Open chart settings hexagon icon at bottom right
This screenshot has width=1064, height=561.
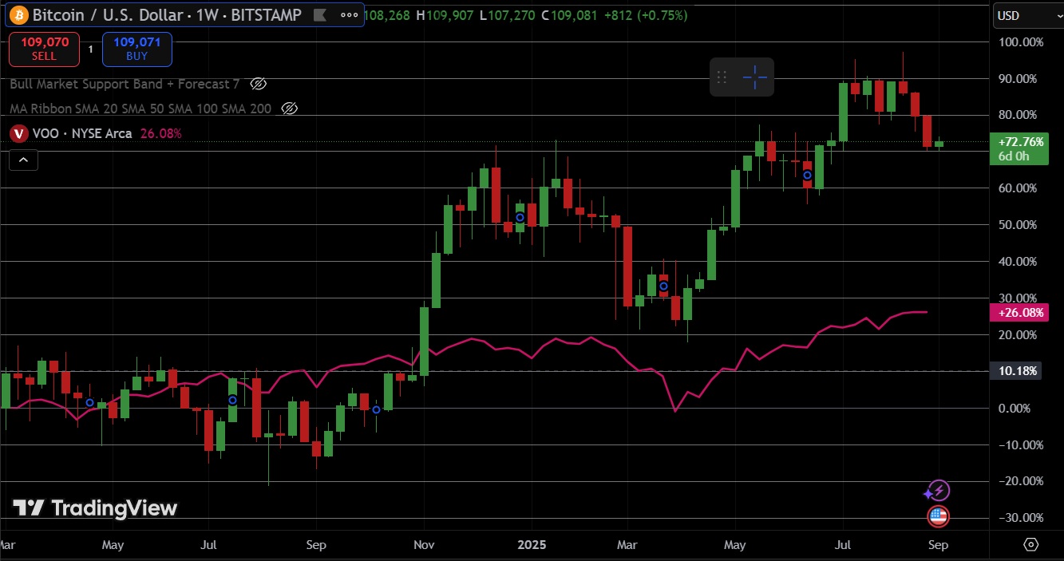tap(1030, 545)
